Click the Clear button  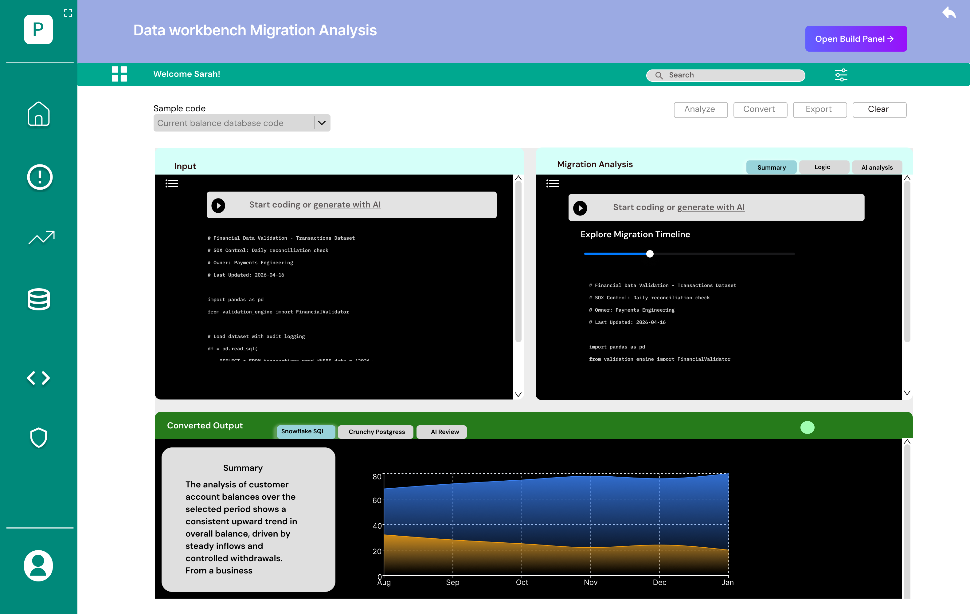tap(879, 110)
